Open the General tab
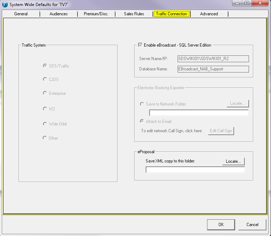The height and width of the screenshot is (236, 271). click(21, 14)
